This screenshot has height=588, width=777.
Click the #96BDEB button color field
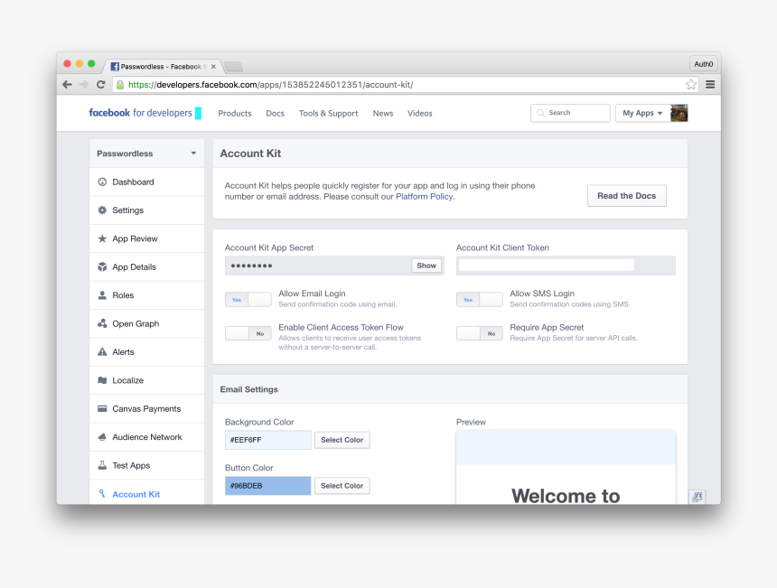tap(268, 486)
